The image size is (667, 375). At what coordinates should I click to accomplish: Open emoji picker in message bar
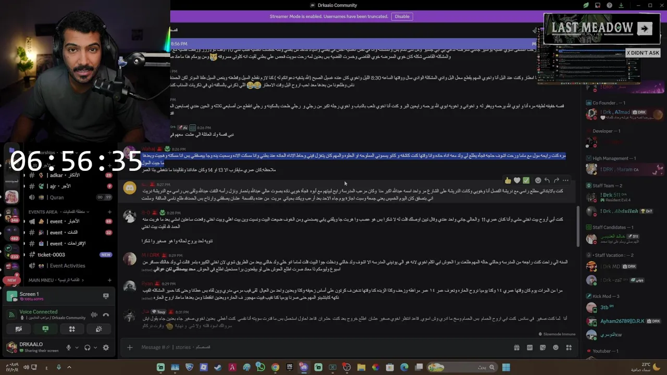(x=555, y=347)
